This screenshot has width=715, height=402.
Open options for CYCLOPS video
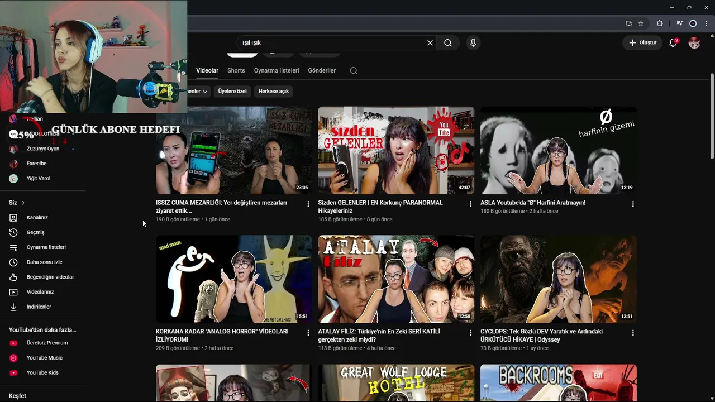[x=633, y=333]
